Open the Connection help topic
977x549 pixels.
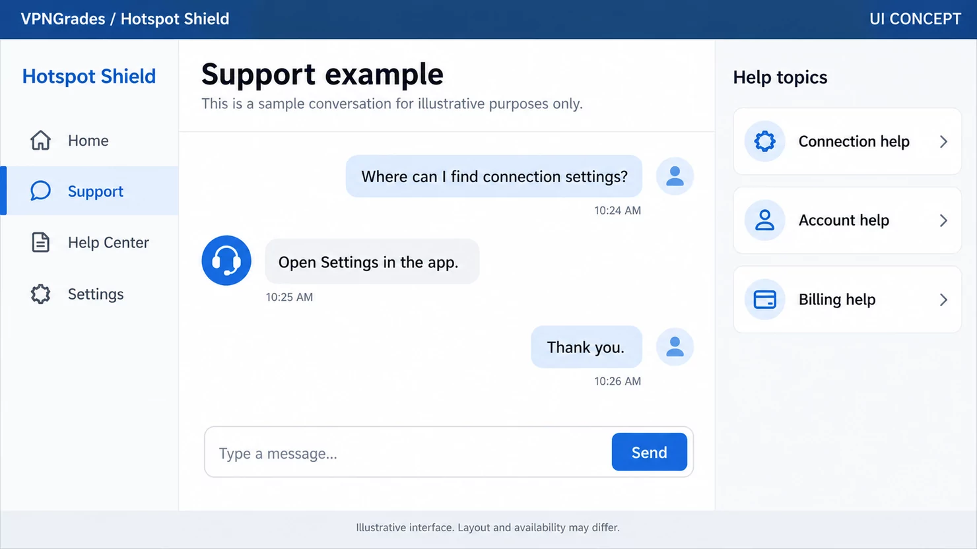coord(848,141)
